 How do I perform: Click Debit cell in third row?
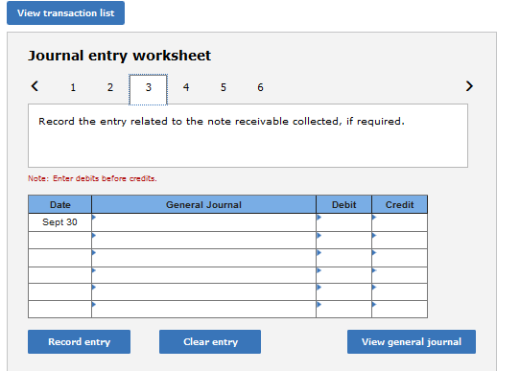[343, 258]
